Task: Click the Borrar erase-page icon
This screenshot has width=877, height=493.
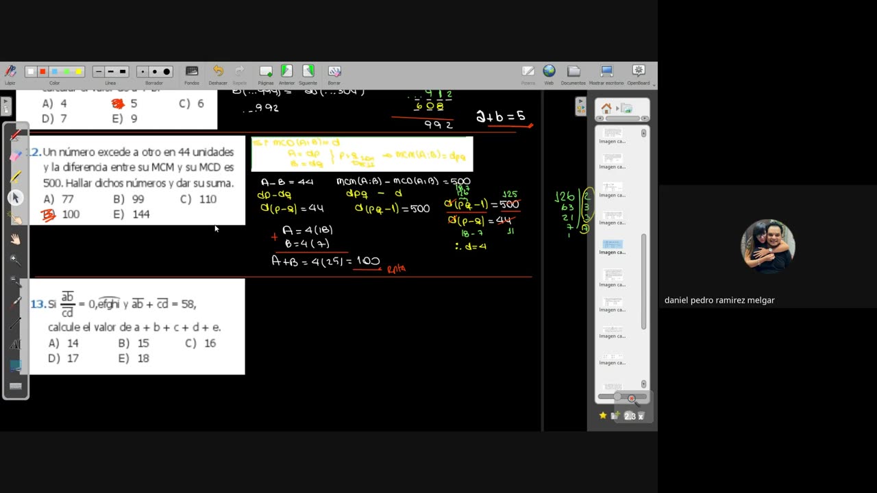Action: (334, 71)
